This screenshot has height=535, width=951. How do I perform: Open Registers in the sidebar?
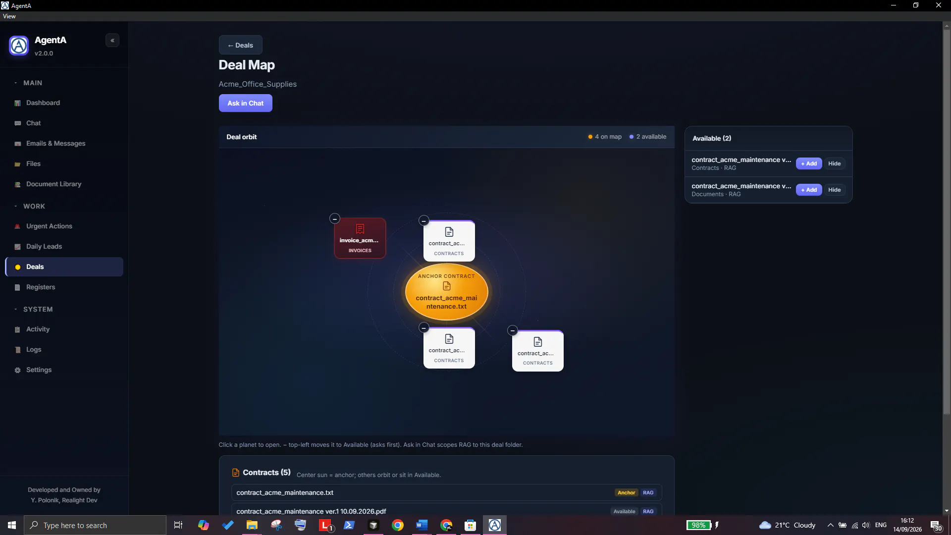click(64, 287)
